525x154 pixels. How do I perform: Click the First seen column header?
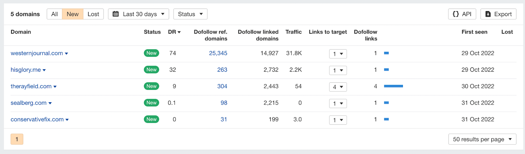474,32
